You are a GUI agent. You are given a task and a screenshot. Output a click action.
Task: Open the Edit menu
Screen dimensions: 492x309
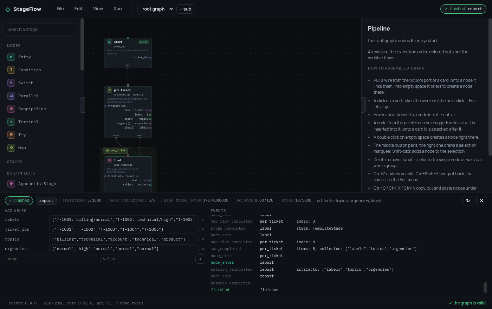point(78,9)
